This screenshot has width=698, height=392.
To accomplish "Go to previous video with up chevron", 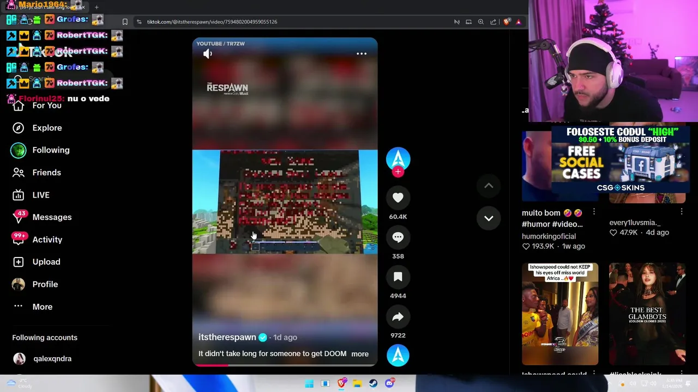I will [x=489, y=186].
